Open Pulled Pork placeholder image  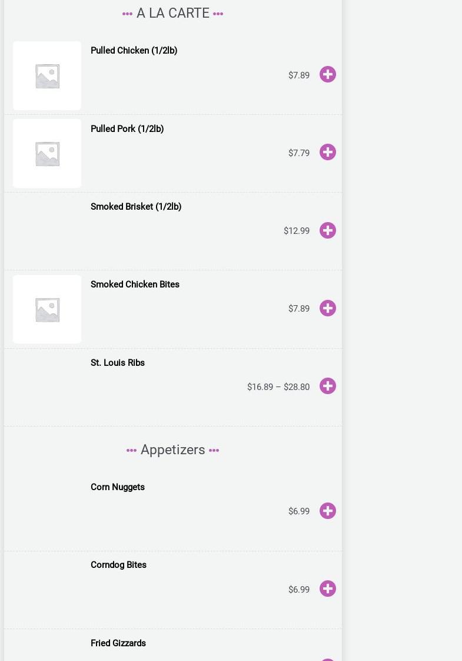(x=47, y=153)
